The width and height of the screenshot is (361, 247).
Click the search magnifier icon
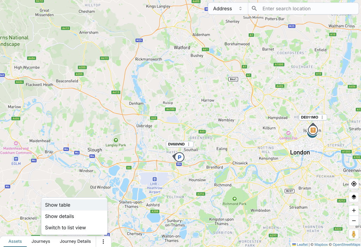click(x=254, y=8)
